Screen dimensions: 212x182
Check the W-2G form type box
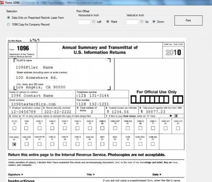click(x=14, y=128)
